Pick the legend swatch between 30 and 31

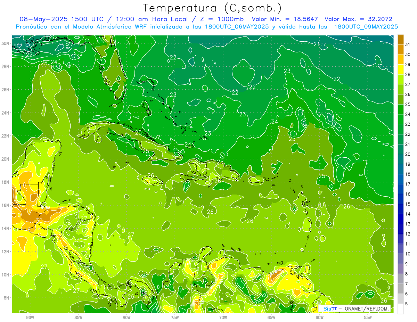(x=401, y=50)
